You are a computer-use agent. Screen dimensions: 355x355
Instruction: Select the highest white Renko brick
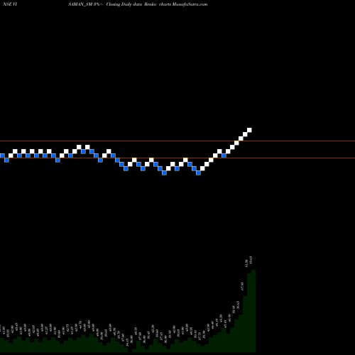pos(249,130)
